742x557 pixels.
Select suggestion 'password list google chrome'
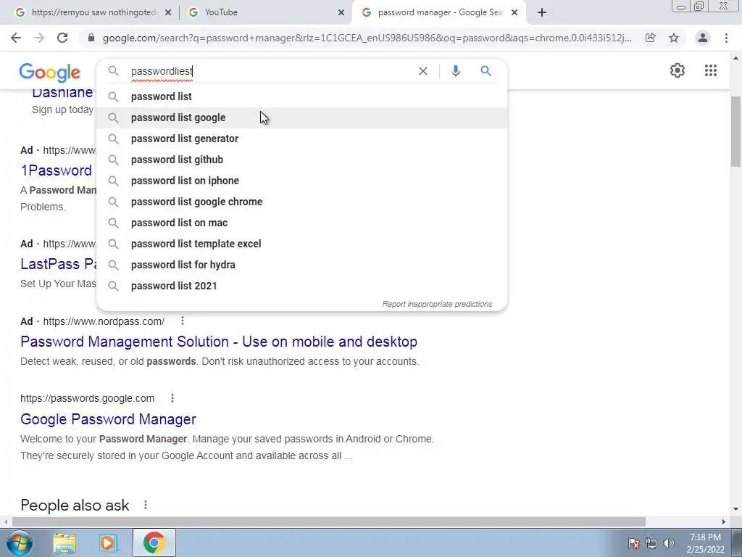pos(301,202)
